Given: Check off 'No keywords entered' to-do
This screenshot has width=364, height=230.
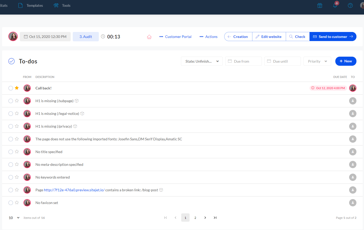Looking at the screenshot, I should tap(11, 177).
